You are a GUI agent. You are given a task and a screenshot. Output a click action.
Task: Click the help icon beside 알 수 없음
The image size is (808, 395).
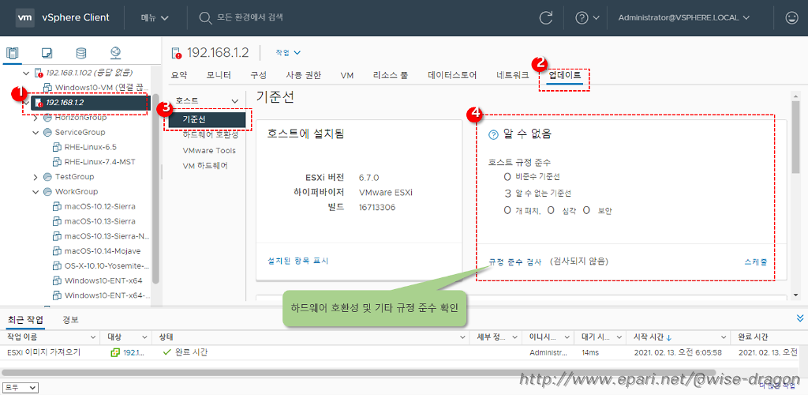click(494, 134)
